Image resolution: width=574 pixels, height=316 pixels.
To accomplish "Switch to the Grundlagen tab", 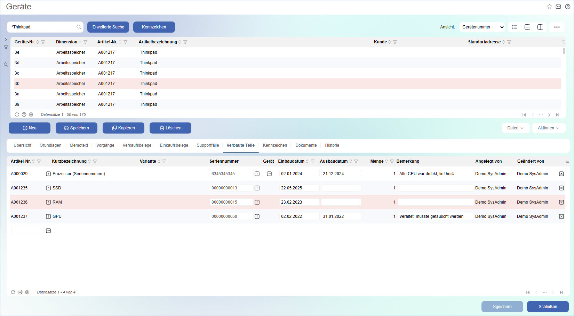I will (x=50, y=145).
